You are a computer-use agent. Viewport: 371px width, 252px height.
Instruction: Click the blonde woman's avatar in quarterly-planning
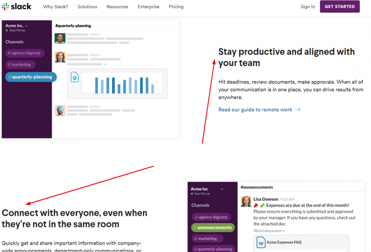click(60, 57)
